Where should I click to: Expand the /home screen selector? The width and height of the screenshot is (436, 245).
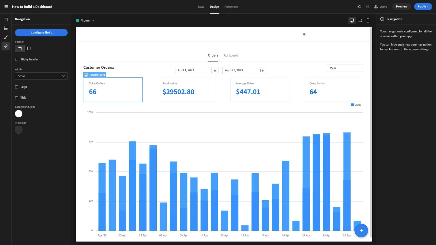click(x=85, y=20)
